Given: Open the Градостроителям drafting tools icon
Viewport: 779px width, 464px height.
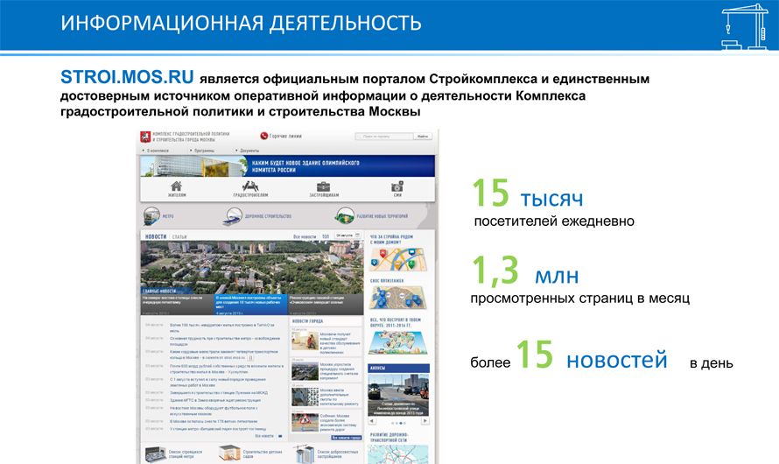Looking at the screenshot, I should coord(250,186).
